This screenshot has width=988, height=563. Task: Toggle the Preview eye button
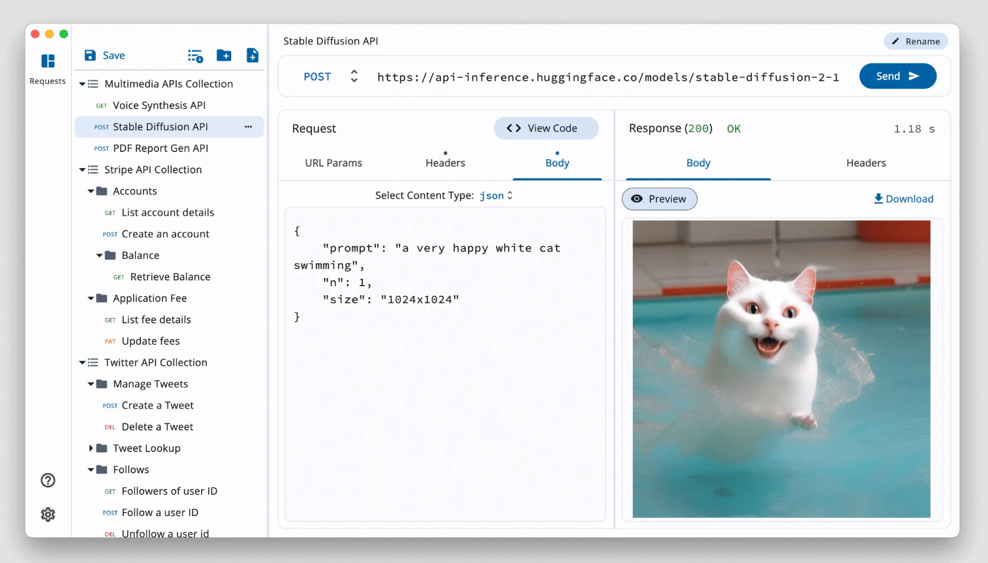659,199
